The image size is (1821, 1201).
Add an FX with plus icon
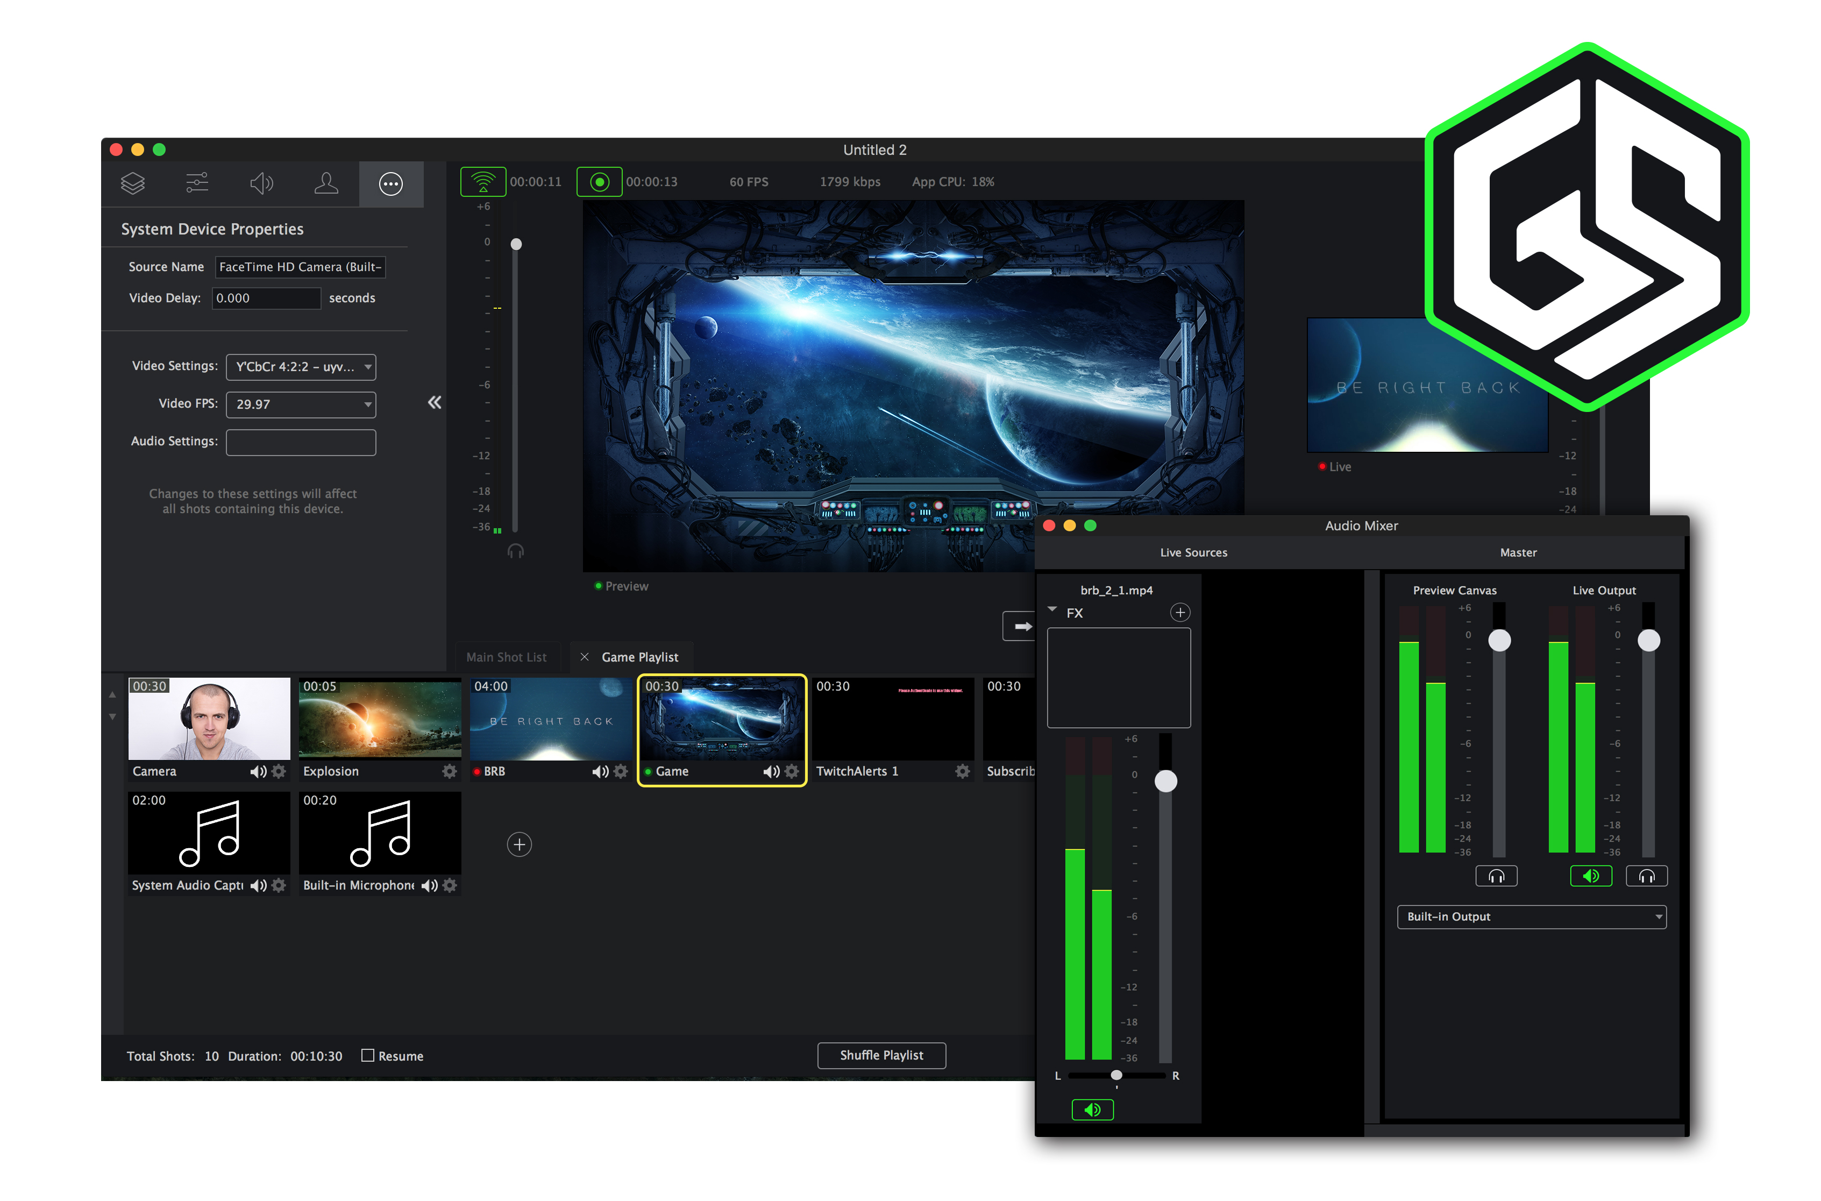point(1180,612)
